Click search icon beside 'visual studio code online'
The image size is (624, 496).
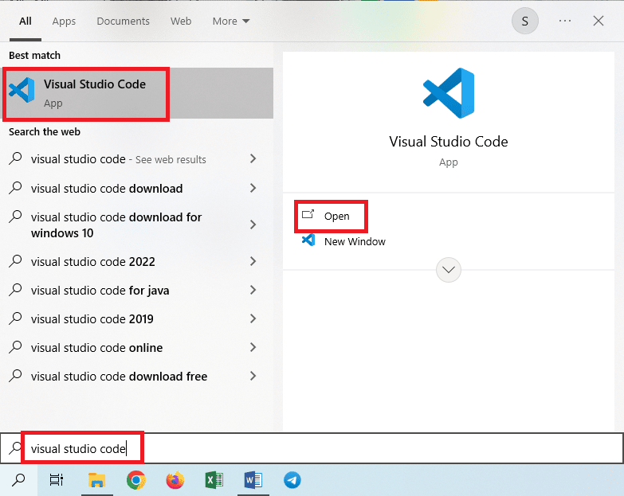coord(15,346)
